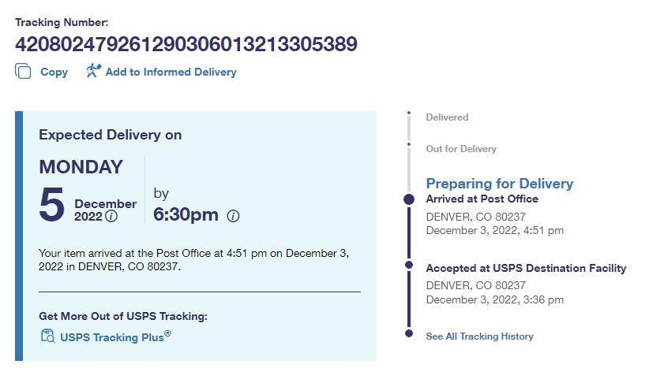Screen dimensions: 664x368
Task: Click the info icon beside 6:30pm
Action: point(233,216)
